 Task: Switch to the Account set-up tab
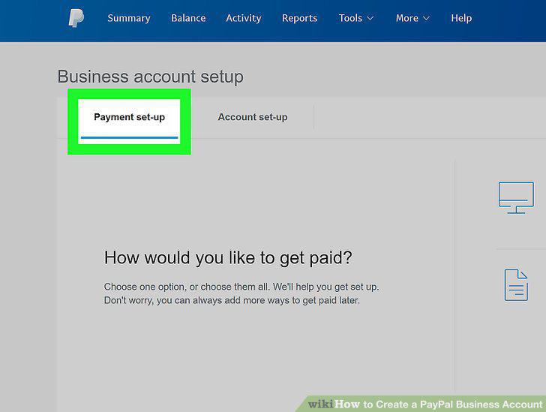click(253, 117)
